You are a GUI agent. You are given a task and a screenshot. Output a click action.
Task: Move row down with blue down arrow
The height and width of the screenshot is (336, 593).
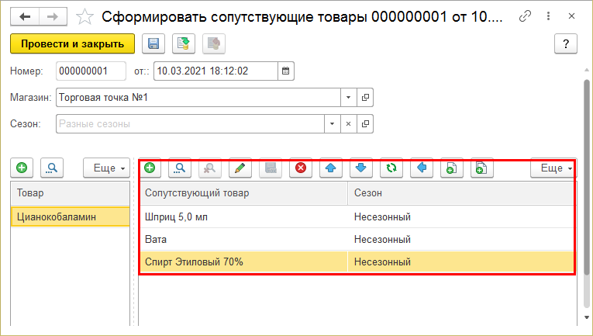tap(361, 167)
